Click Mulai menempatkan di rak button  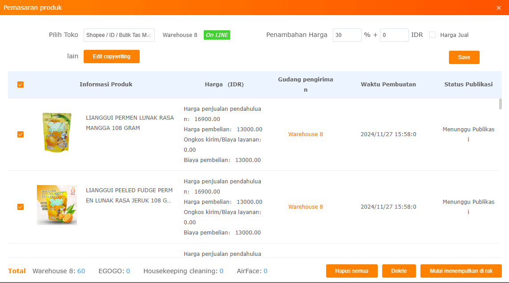(461, 271)
